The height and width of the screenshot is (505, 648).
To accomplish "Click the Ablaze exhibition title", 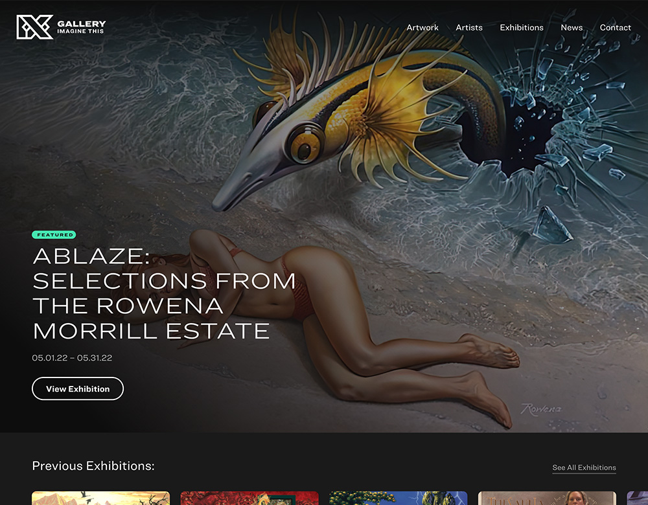I will point(164,293).
